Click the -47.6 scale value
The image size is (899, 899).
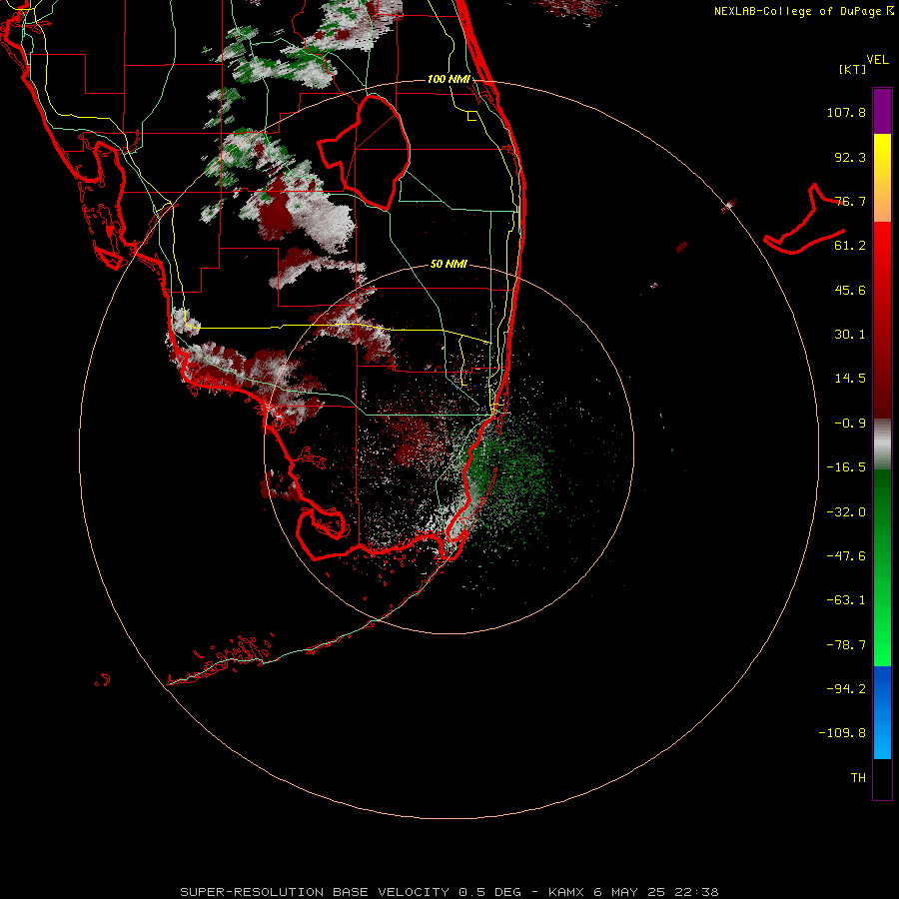tap(846, 556)
